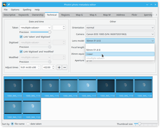This screenshot has width=160, height=128.
Task: Switch to the Map A tab
Action: pos(93,15)
